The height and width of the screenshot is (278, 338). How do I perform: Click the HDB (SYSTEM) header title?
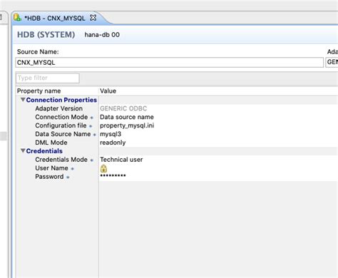tap(46, 35)
